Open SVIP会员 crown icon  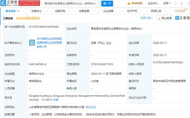tap(129, 3)
